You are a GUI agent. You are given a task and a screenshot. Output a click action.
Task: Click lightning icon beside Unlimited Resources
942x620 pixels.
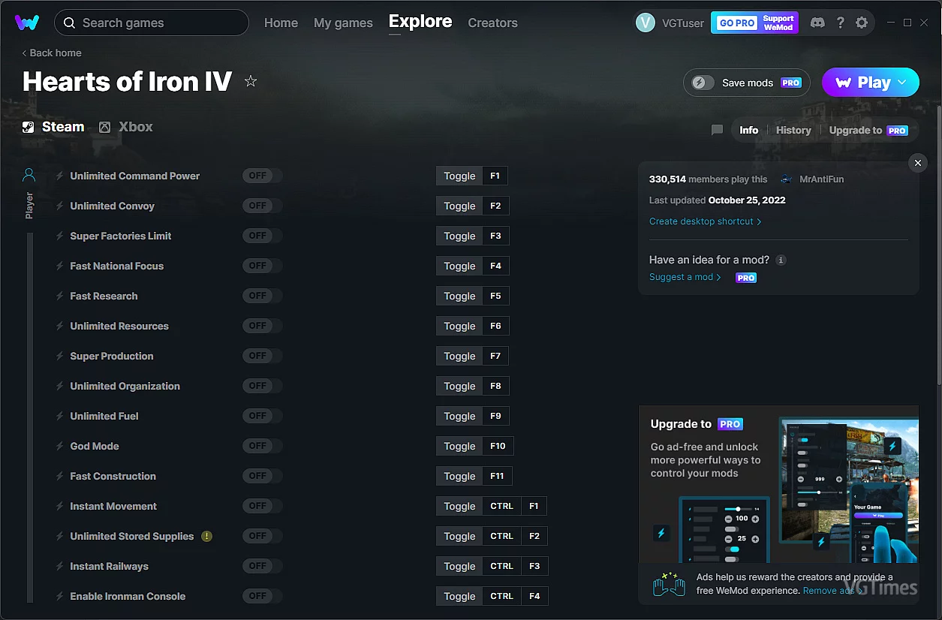(60, 326)
